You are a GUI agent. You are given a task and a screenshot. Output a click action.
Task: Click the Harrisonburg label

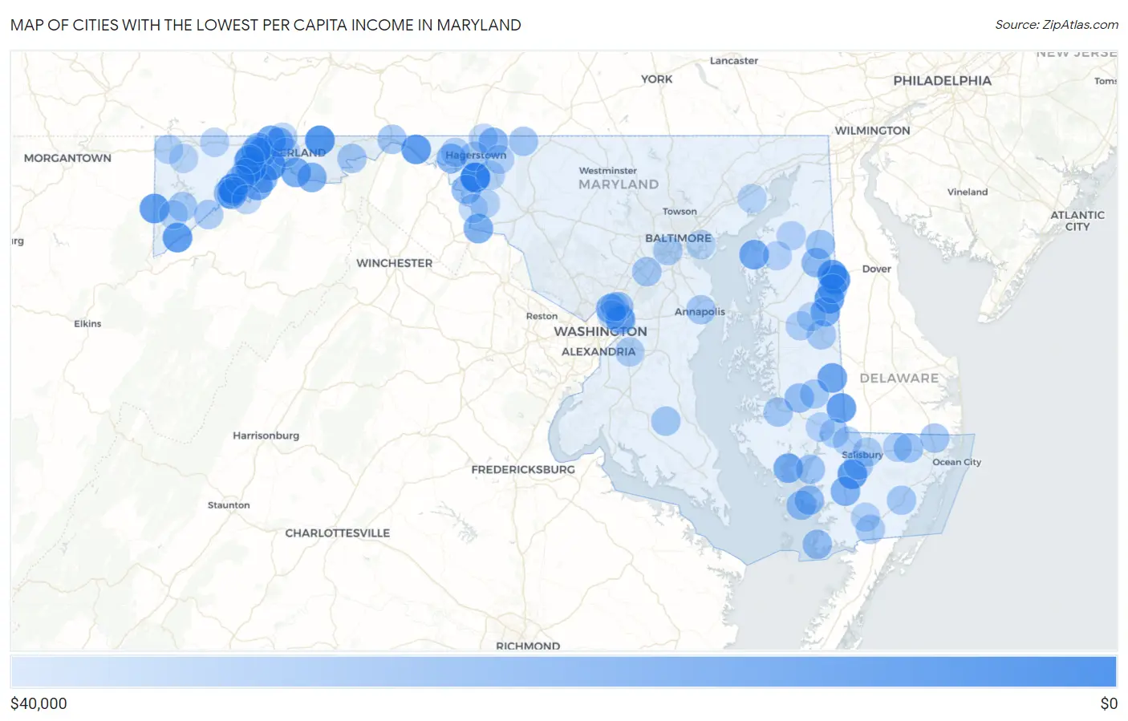(266, 435)
